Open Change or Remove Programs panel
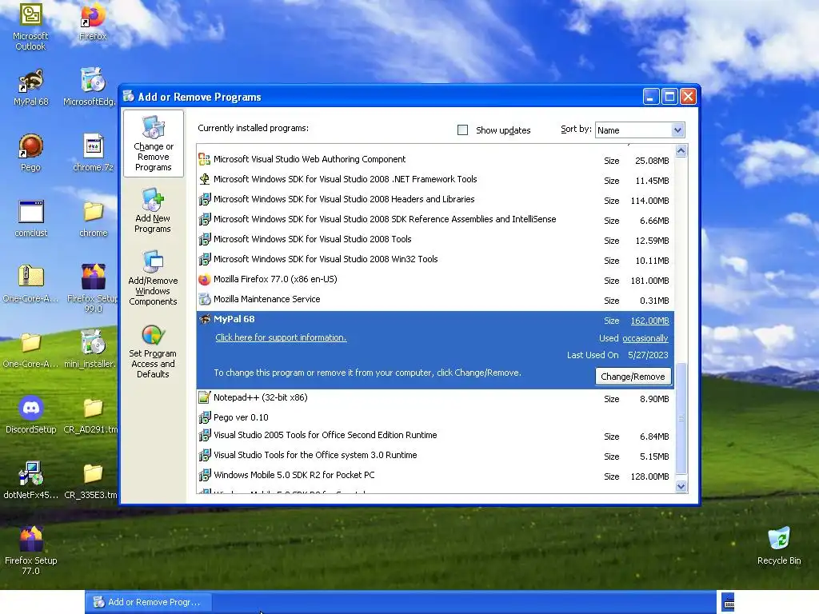The height and width of the screenshot is (614, 819). 153,143
